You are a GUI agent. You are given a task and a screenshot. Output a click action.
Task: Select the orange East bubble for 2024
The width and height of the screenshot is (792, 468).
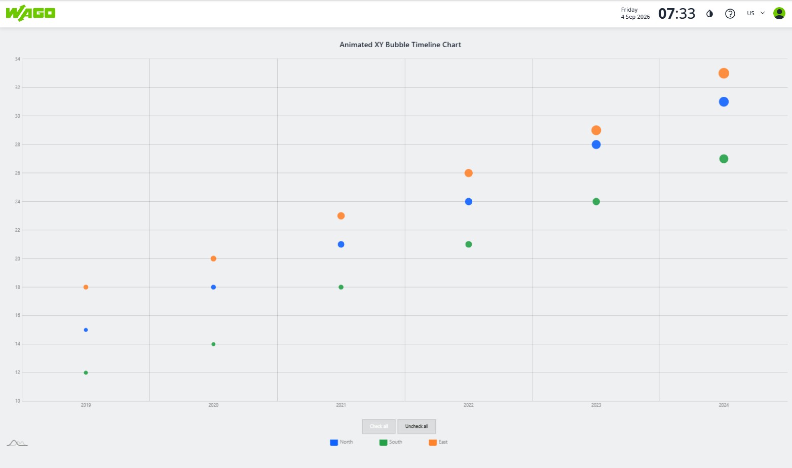tap(724, 74)
